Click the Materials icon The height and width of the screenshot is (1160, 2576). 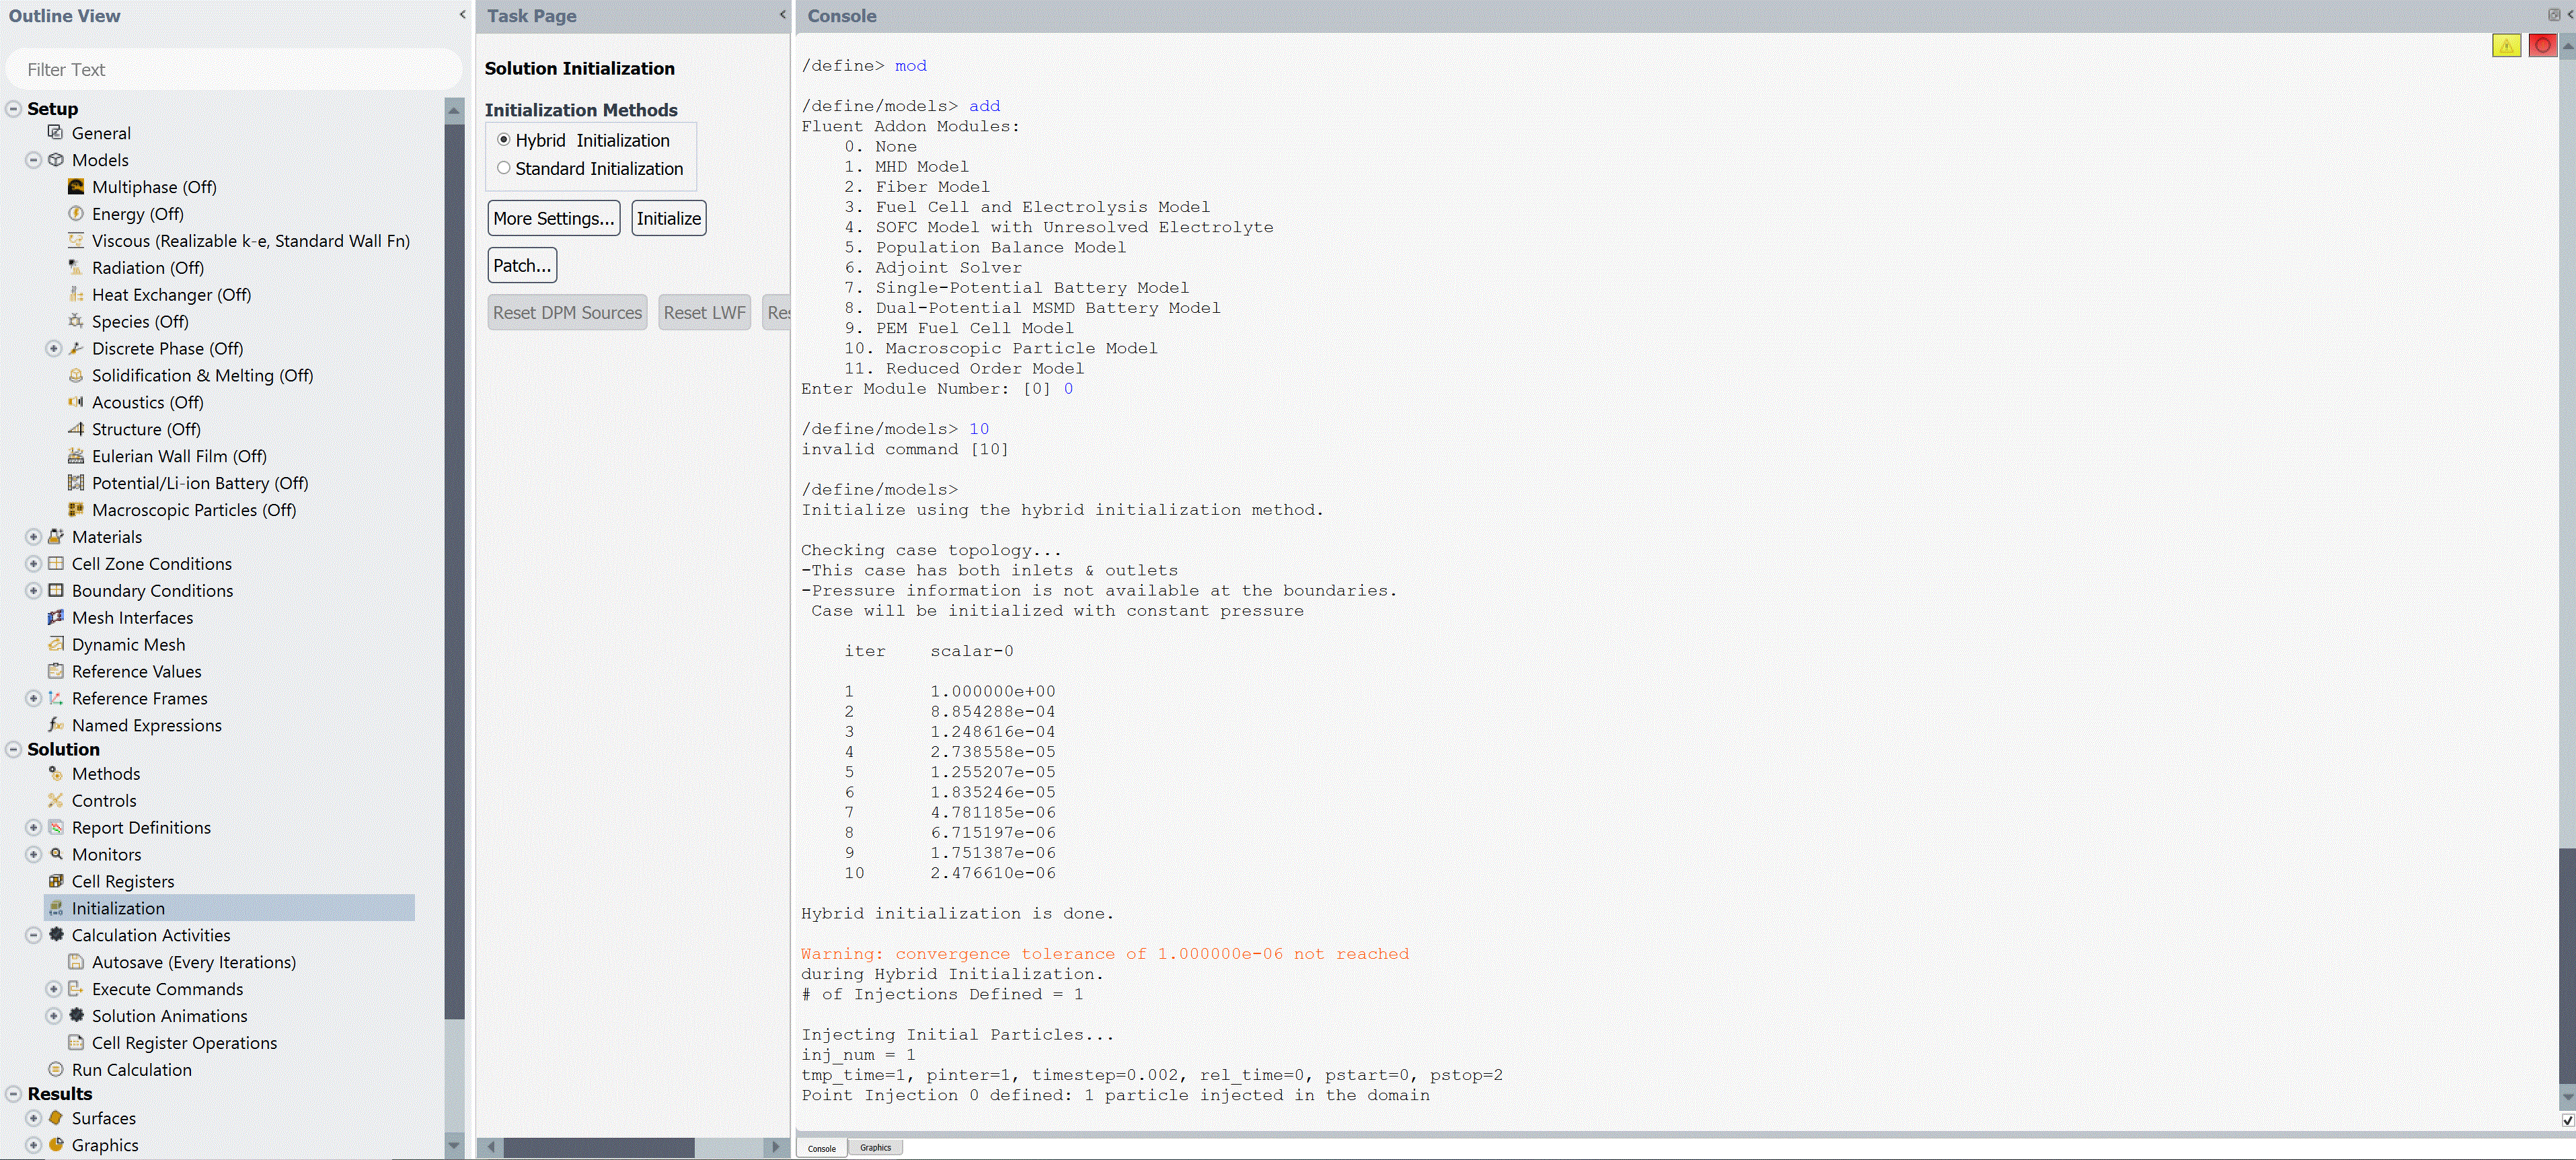point(56,537)
